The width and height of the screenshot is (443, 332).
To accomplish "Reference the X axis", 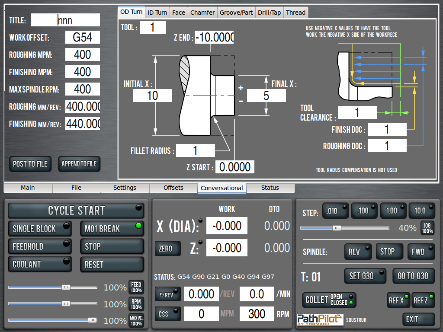I will click(398, 300).
